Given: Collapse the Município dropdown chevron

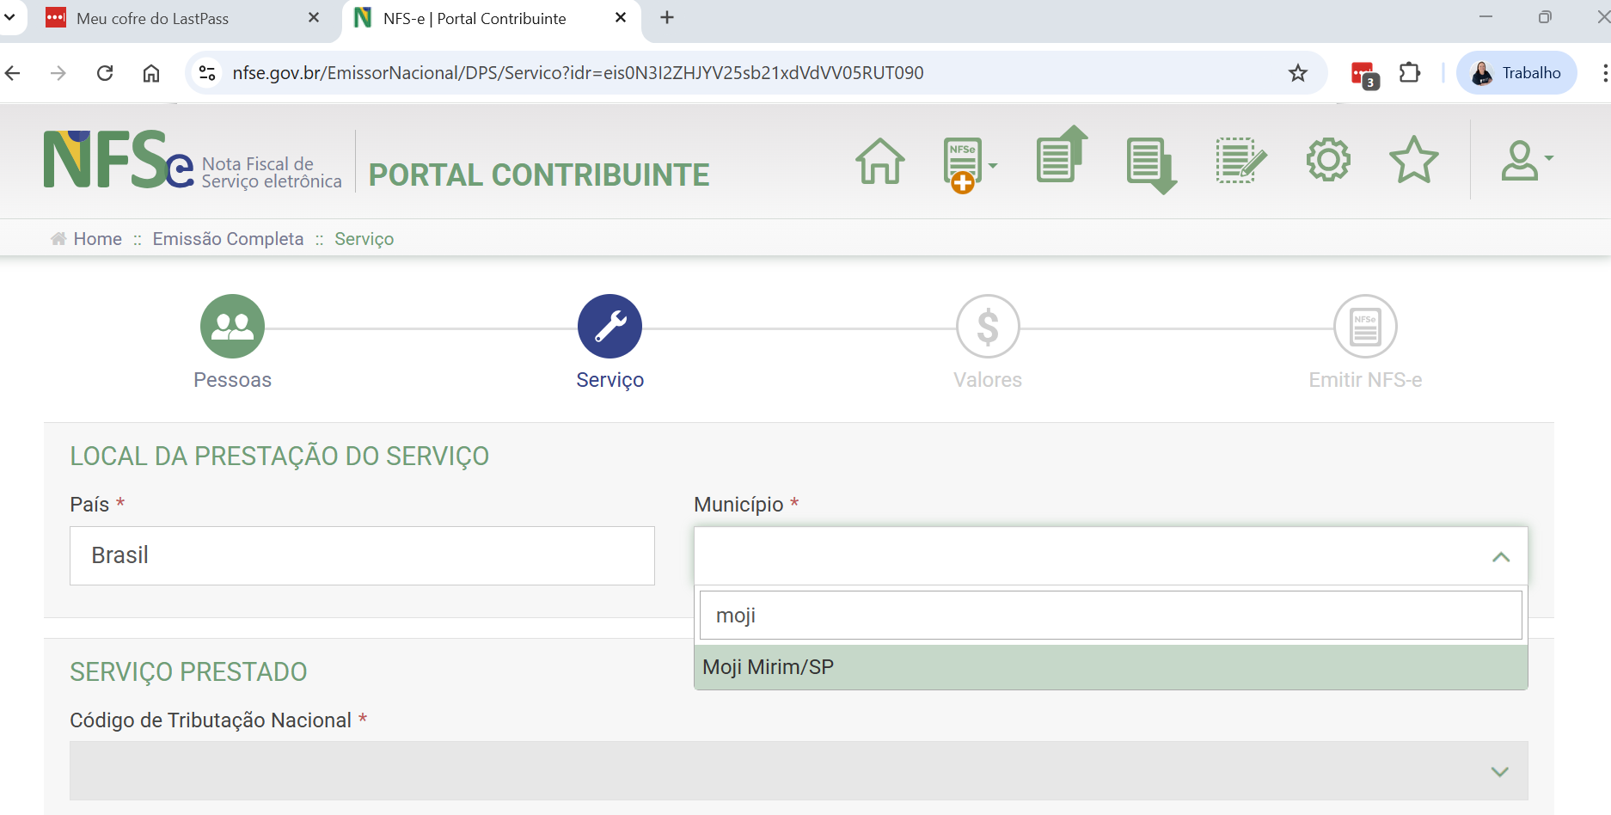Looking at the screenshot, I should pos(1500,557).
